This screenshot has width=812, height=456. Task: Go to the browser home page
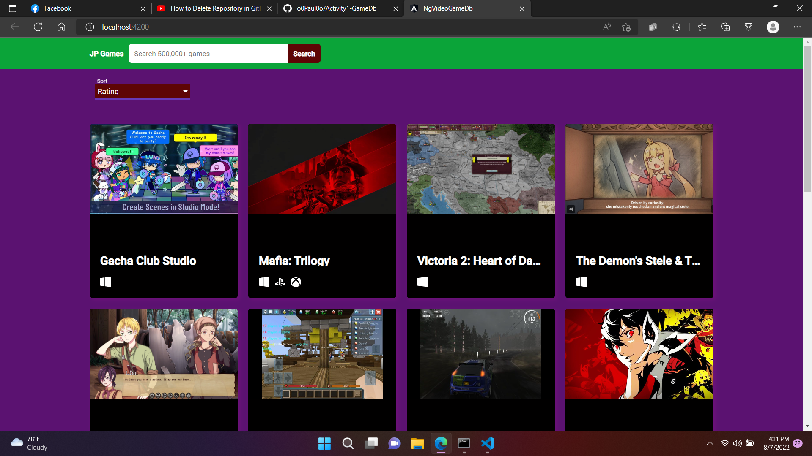point(61,27)
